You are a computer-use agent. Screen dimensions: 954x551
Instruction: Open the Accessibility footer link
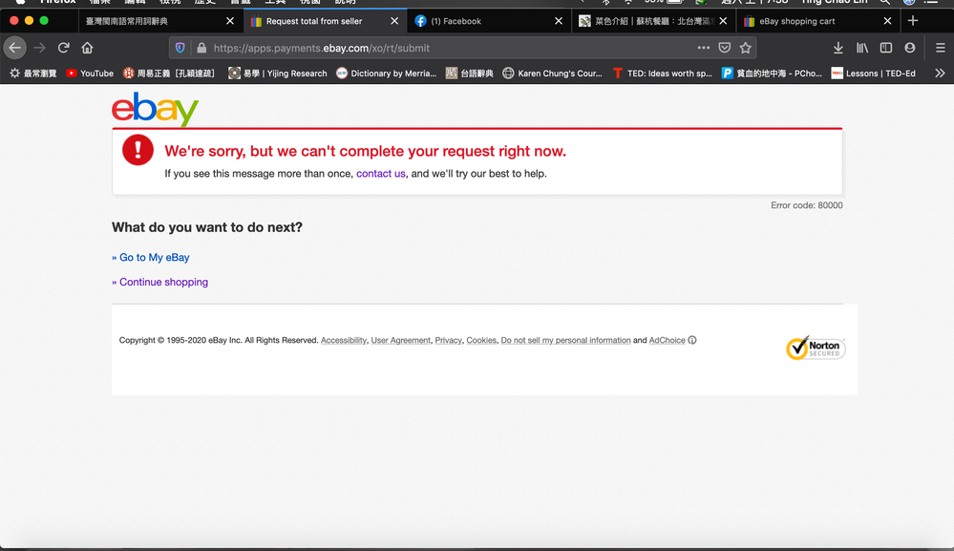pyautogui.click(x=344, y=340)
